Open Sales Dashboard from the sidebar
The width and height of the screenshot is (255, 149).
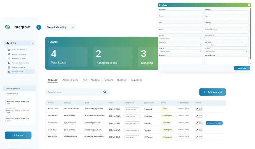pos(19,50)
